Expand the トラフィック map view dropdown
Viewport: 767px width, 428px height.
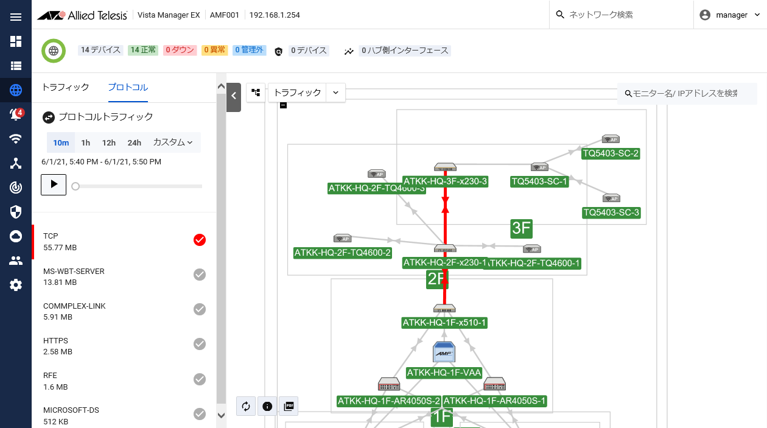pyautogui.click(x=335, y=93)
